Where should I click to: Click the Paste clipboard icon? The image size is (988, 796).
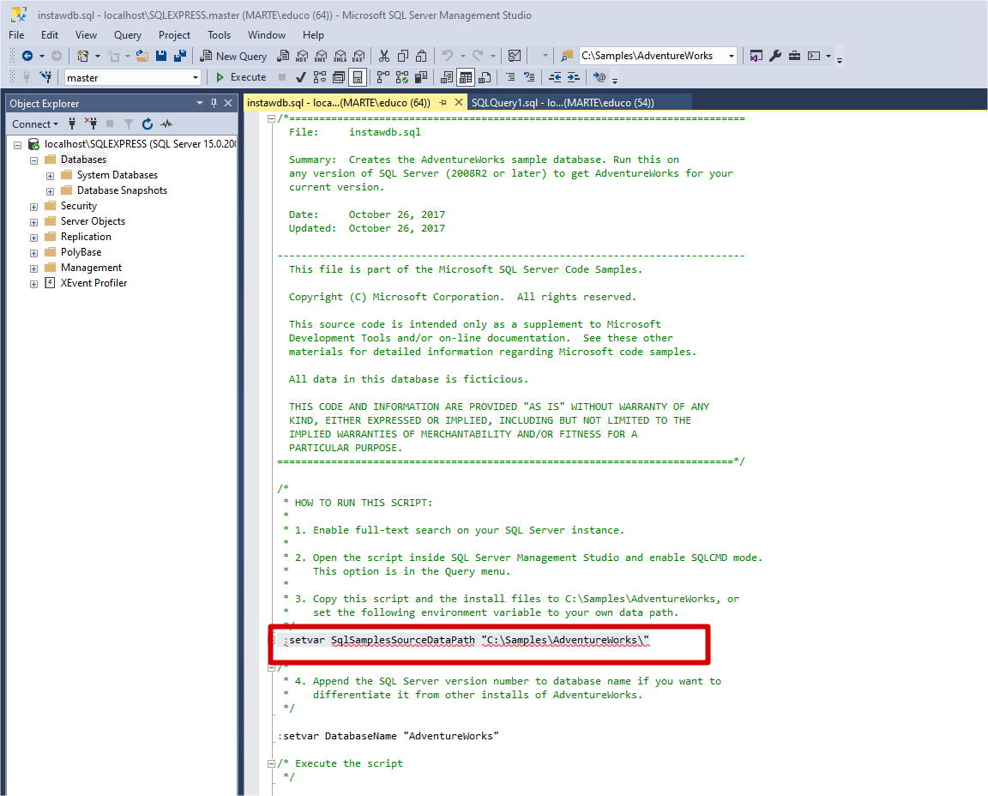point(422,56)
